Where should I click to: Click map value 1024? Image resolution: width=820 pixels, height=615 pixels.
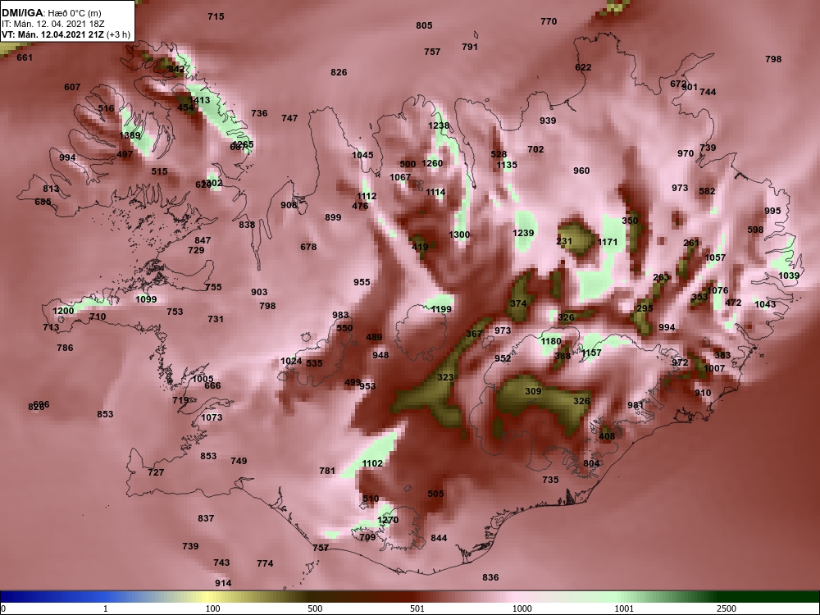click(291, 361)
